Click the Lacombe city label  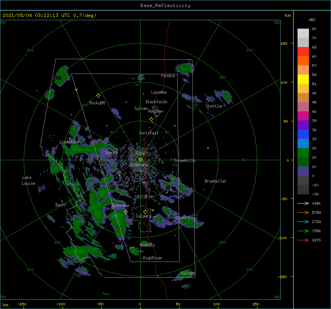159,92
